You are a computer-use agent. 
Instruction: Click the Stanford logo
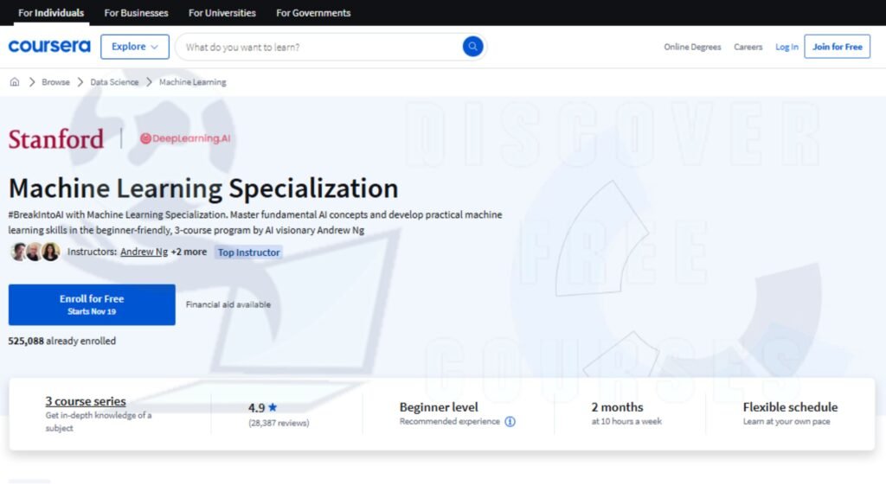[x=56, y=139]
